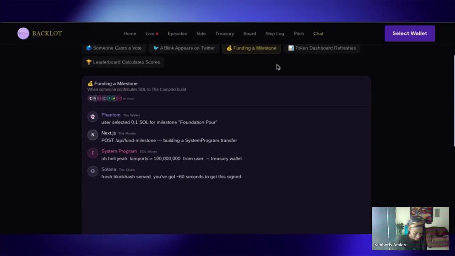Open the Chat nav item
Image resolution: width=455 pixels, height=256 pixels.
(318, 33)
